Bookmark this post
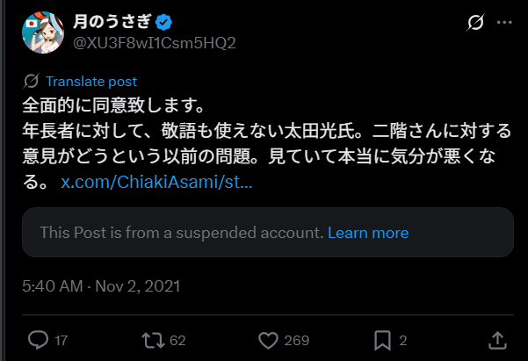The image size is (528, 361). 382,339
